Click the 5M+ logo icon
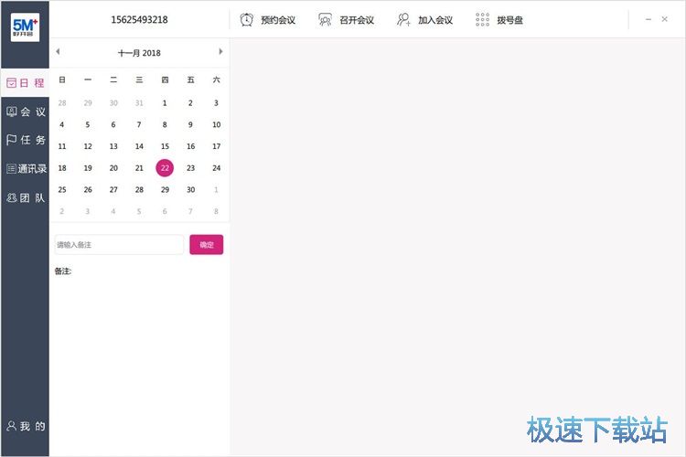686x457 pixels. coord(25,27)
